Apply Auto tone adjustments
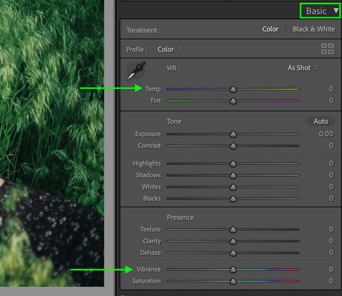The image size is (342, 296). tap(321, 121)
